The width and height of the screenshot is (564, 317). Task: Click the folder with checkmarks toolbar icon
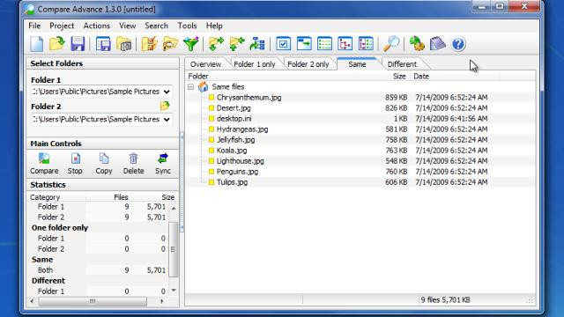(149, 44)
